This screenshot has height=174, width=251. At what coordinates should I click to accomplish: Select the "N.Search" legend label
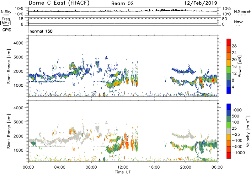(x=243, y=12)
